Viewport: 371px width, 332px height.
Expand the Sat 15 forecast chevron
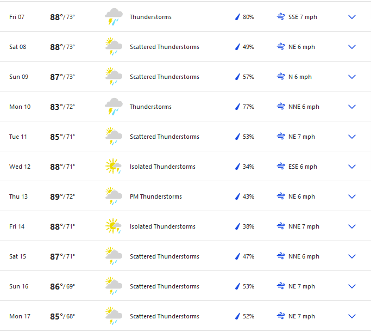(x=351, y=256)
